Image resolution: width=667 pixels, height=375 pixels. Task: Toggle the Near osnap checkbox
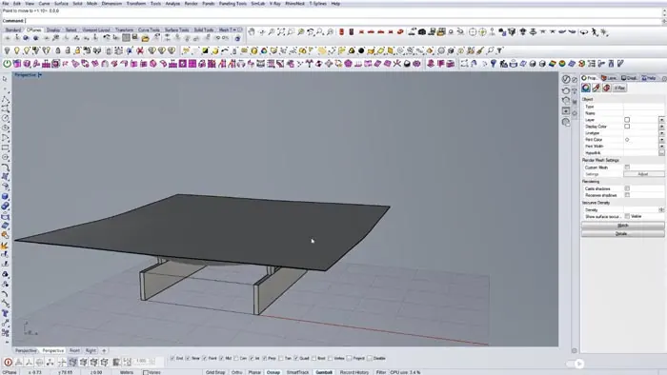tap(188, 359)
